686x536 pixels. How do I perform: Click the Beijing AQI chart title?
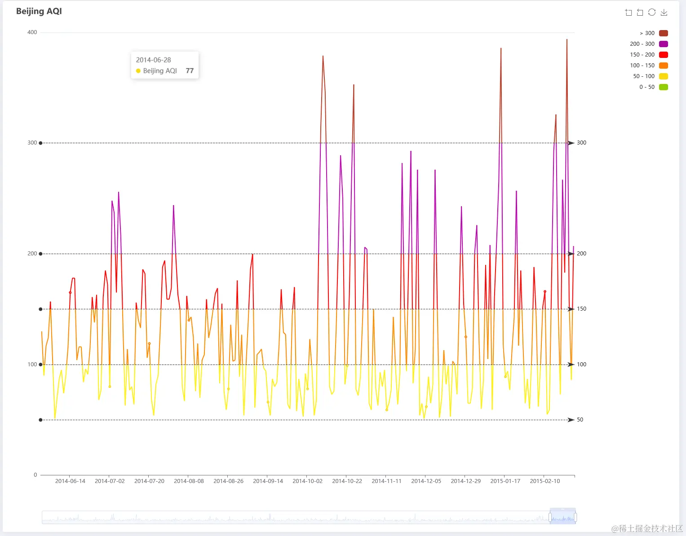pyautogui.click(x=39, y=11)
